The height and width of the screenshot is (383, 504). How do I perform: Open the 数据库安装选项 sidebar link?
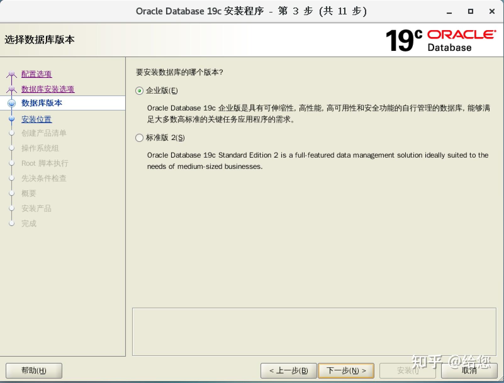point(48,89)
